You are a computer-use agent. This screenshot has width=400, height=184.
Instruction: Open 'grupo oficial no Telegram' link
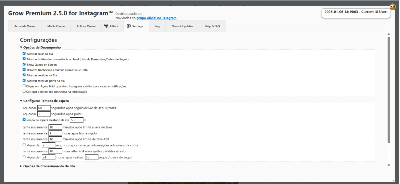click(156, 18)
